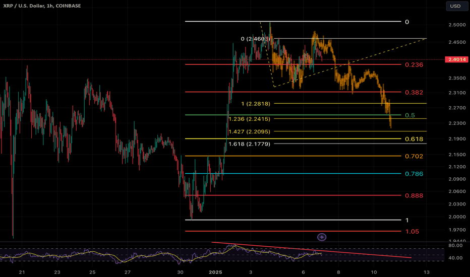
Task: Click the 0.236 Fibonacci level label
Action: tap(414, 64)
